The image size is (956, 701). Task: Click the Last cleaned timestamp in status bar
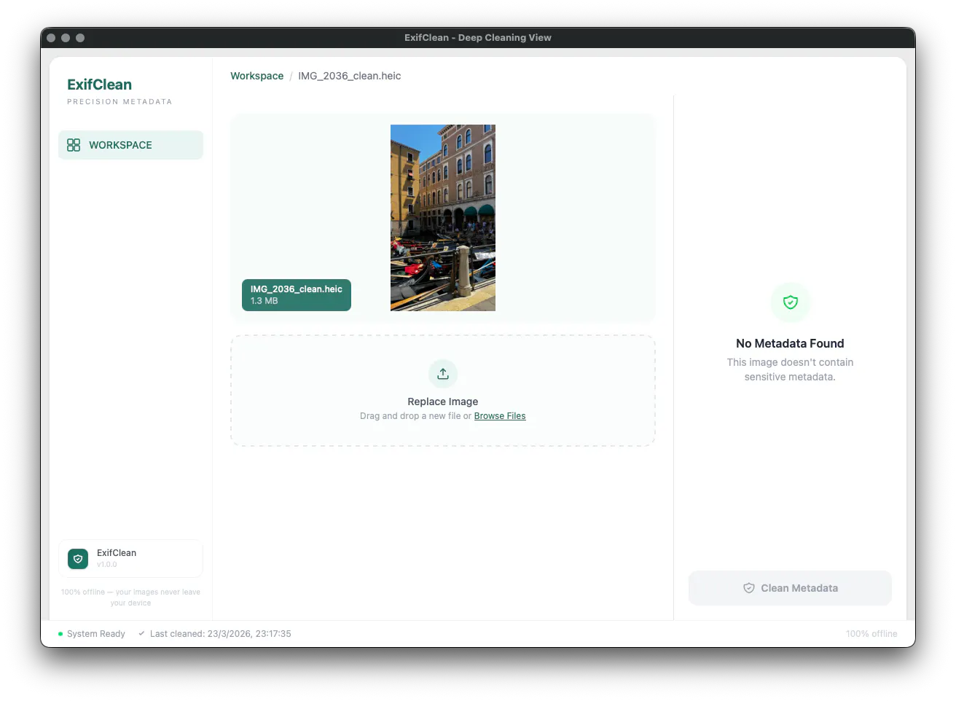(221, 634)
